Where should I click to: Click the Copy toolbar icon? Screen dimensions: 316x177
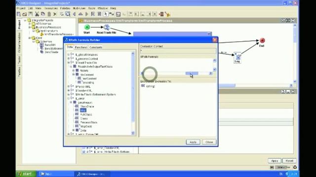(x=43, y=14)
